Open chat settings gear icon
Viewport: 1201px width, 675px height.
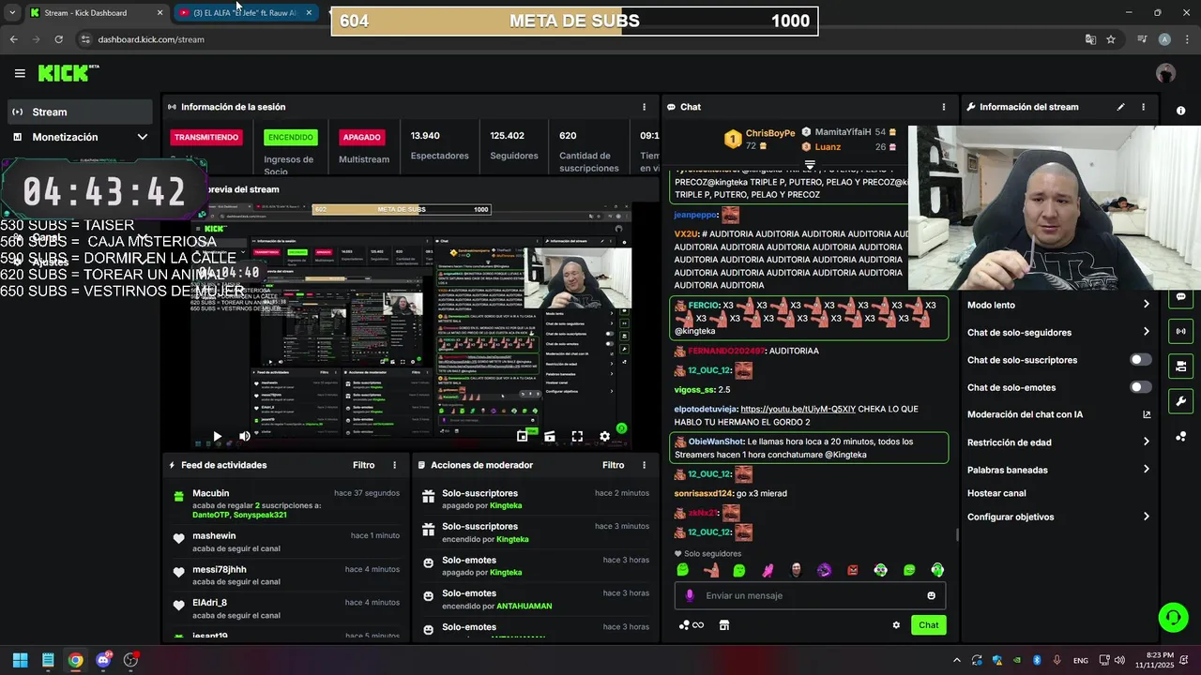[896, 625]
